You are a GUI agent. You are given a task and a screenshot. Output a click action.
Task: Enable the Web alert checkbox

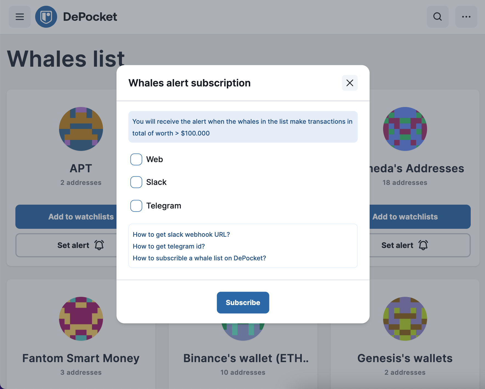[x=136, y=159]
